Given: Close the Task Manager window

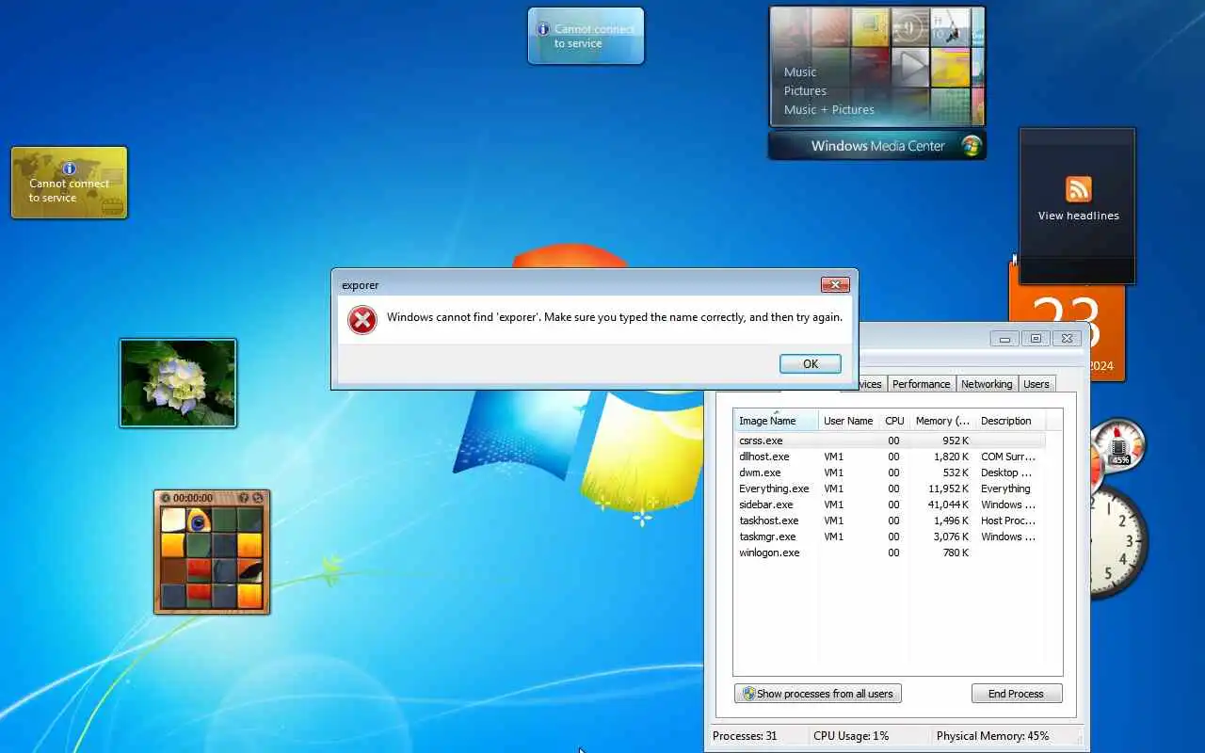Looking at the screenshot, I should [x=1067, y=338].
